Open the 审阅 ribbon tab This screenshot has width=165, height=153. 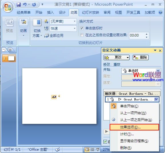(107, 13)
